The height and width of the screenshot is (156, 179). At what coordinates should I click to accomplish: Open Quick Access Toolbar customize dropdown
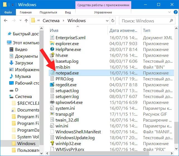(x=13, y=5)
